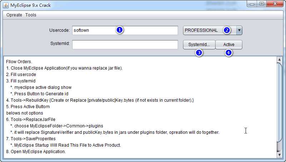Screen dimensions: 286x162
Task: Click the line '5. Press Active Buttom'
Action: click(28, 107)
